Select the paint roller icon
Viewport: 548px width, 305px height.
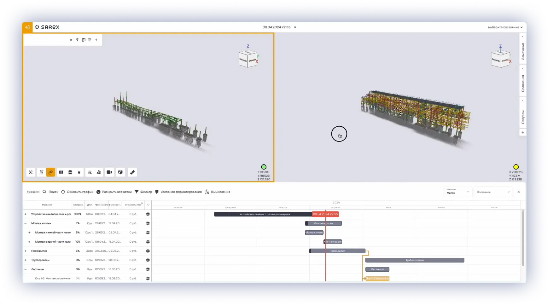click(x=77, y=40)
